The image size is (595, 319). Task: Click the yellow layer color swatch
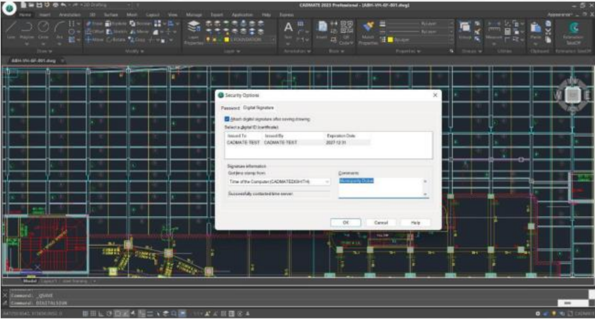[x=226, y=39]
